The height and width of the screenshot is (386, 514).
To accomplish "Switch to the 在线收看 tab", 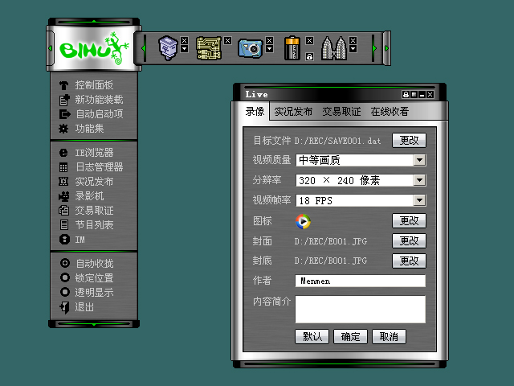I will (390, 112).
